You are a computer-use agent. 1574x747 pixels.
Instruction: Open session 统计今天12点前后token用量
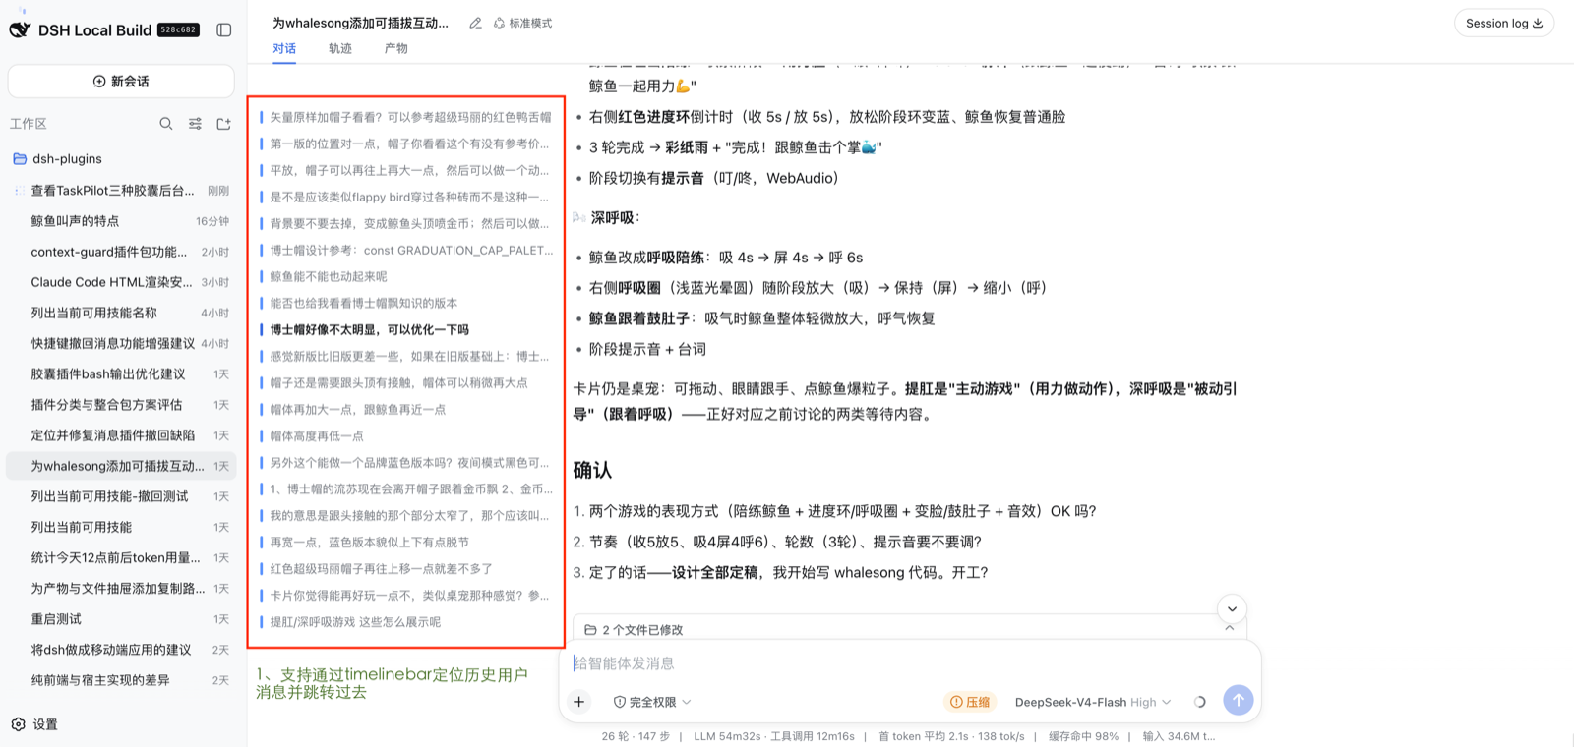pos(121,558)
